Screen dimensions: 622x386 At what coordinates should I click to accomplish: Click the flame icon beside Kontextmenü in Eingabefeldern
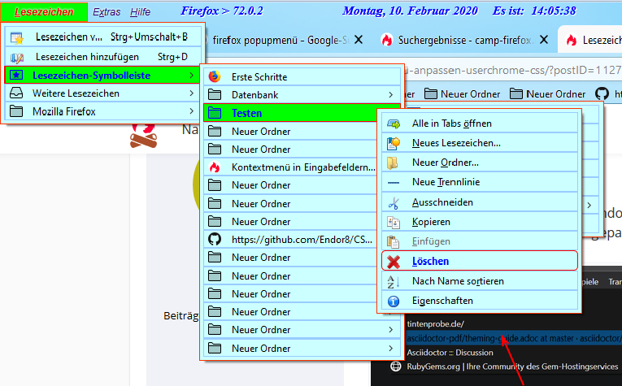(215, 167)
